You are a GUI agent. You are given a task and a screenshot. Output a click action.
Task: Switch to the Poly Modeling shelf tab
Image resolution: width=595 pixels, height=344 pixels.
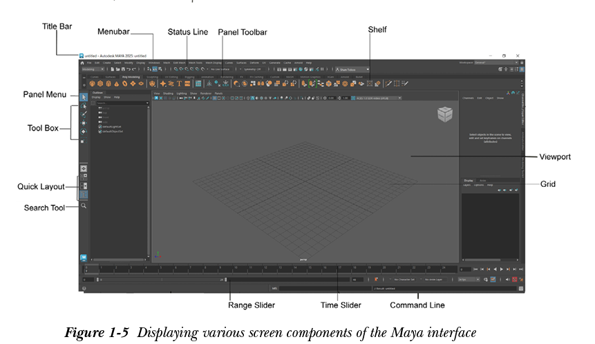coord(131,77)
